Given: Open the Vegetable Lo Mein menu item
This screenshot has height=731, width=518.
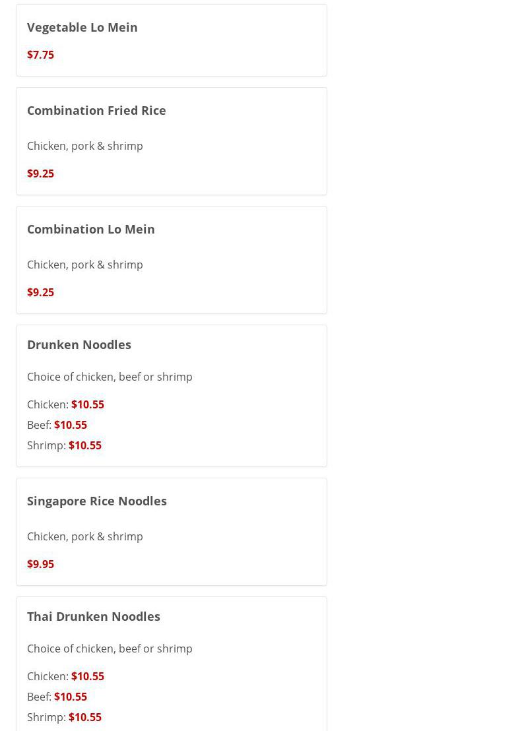Looking at the screenshot, I should 82,27.
